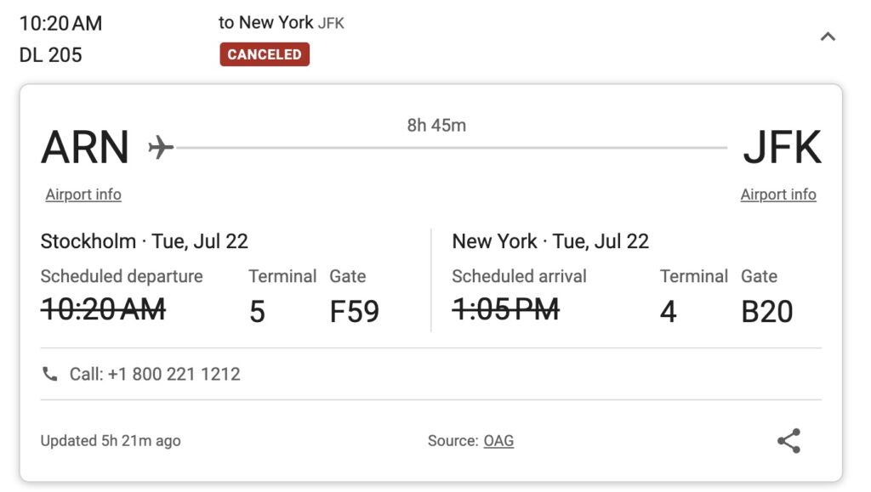
Task: Click departure gate F59
Action: pyautogui.click(x=355, y=311)
